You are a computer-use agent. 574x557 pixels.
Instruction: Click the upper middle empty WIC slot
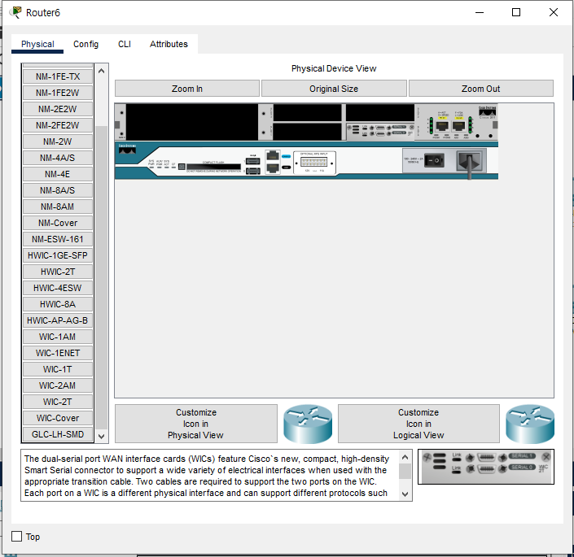pyautogui.click(x=308, y=112)
